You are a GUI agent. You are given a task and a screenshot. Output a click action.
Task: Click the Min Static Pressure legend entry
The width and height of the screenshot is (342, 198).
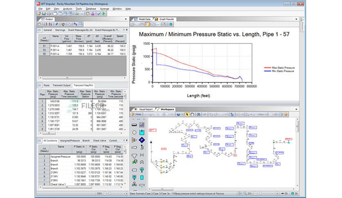coord(279,71)
